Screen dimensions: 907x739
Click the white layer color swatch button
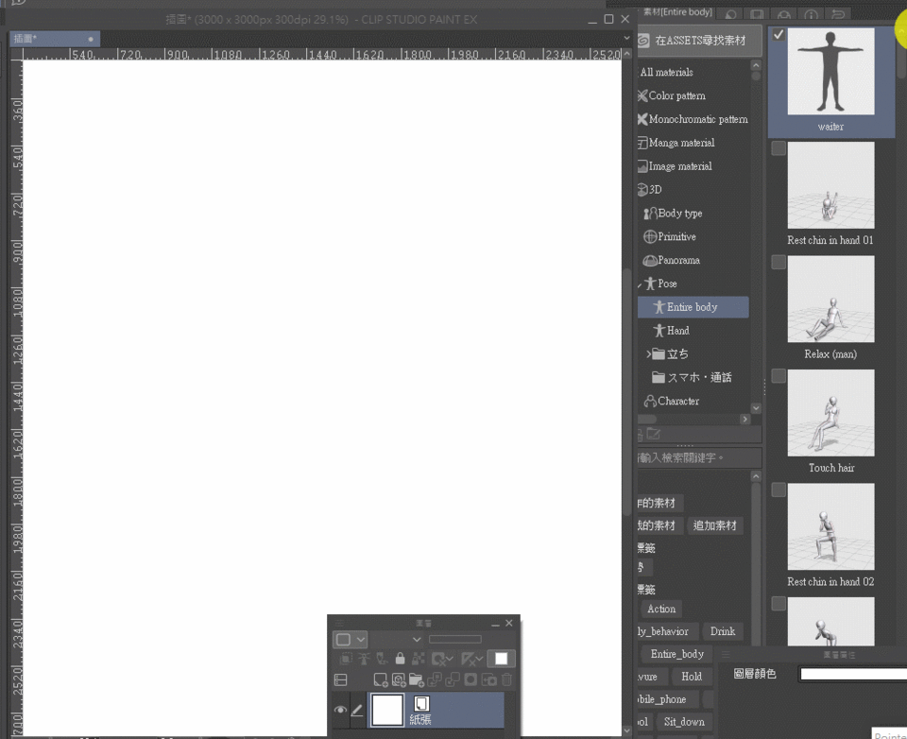pyautogui.click(x=501, y=659)
